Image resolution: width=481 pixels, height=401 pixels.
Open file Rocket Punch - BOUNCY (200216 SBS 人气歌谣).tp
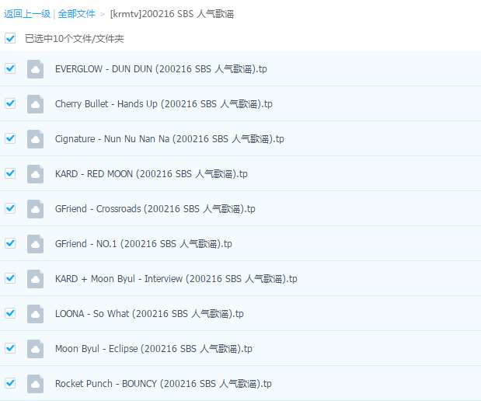click(x=163, y=384)
